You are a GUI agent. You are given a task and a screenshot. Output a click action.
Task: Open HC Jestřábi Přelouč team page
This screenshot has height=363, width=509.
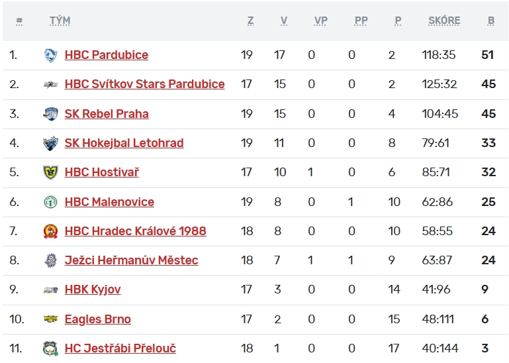pyautogui.click(x=120, y=348)
